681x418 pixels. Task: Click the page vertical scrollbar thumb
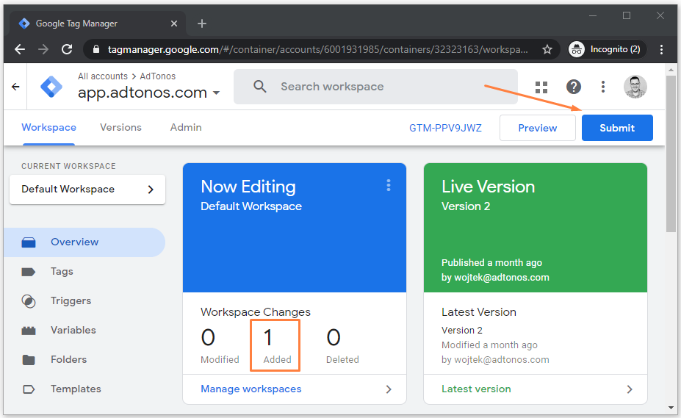(x=671, y=154)
